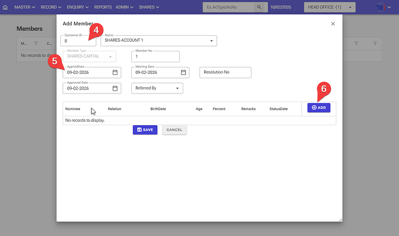Click the search magnifier icon
399x236 pixels.
(x=259, y=7)
